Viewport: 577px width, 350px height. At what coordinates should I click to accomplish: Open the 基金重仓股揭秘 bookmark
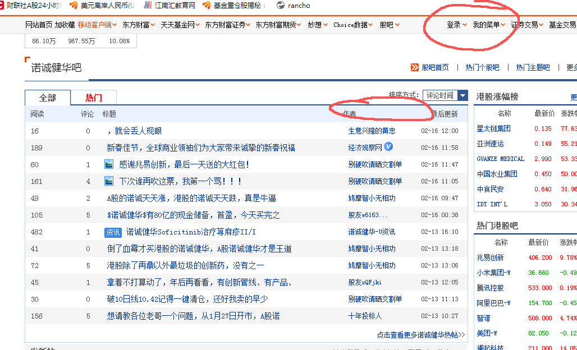[x=234, y=6]
